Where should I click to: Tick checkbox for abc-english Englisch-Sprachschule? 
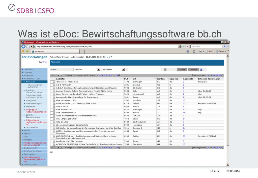(52, 125)
